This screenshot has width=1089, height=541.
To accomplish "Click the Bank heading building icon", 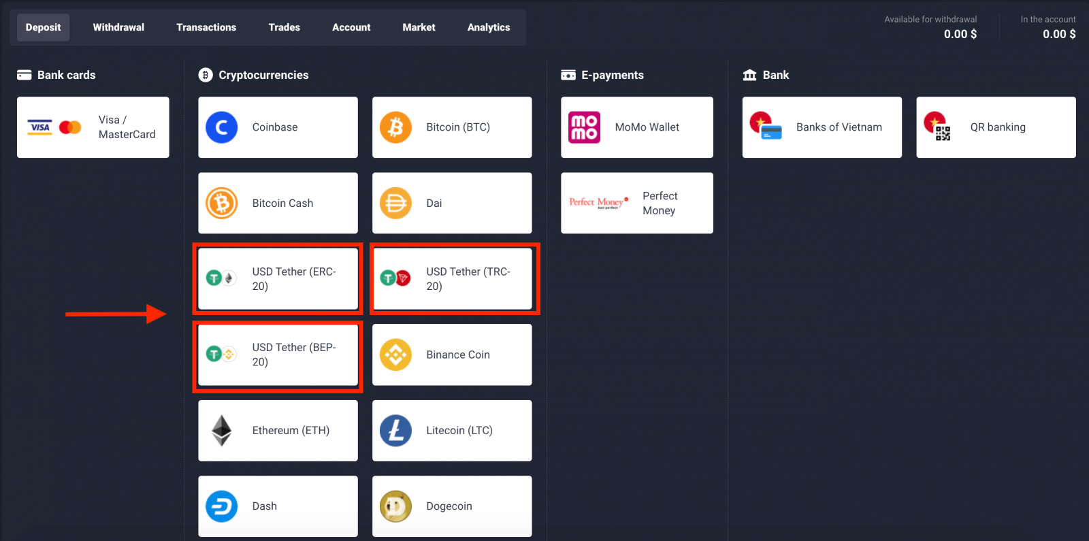I will tap(749, 75).
